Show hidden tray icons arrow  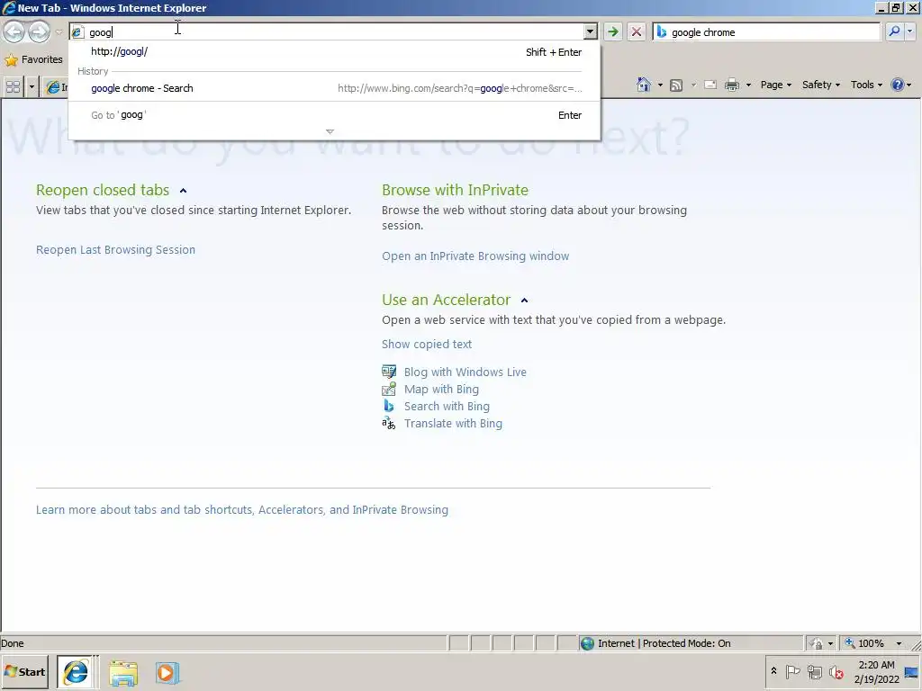click(773, 671)
